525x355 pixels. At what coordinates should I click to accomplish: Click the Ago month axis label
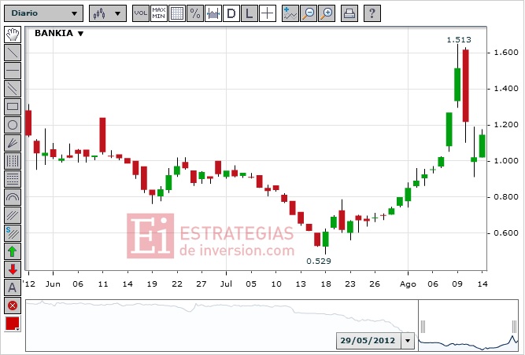408,284
